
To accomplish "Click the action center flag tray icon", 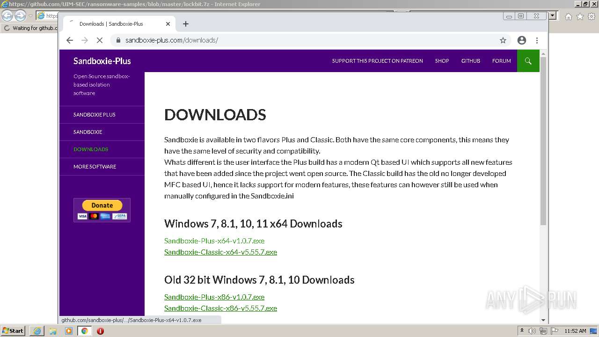I will (554, 331).
